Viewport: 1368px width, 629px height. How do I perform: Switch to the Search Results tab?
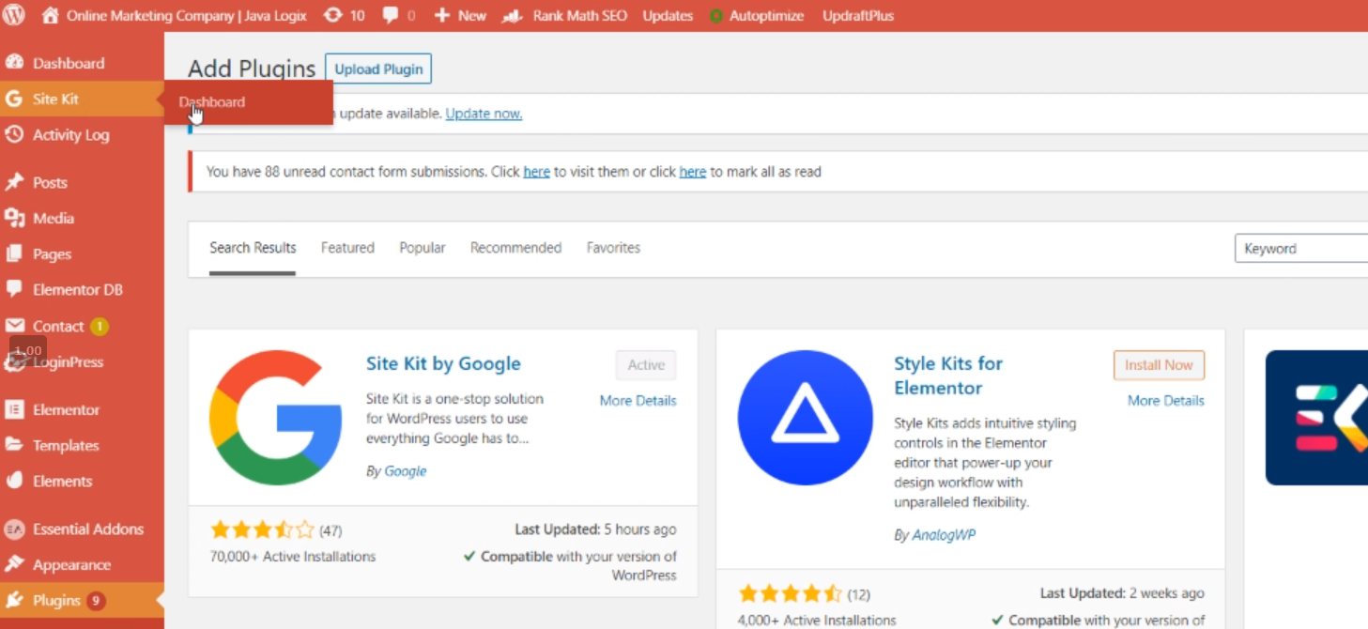coord(253,248)
